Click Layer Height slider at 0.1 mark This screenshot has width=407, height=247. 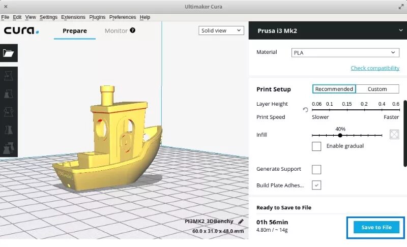[x=330, y=110]
